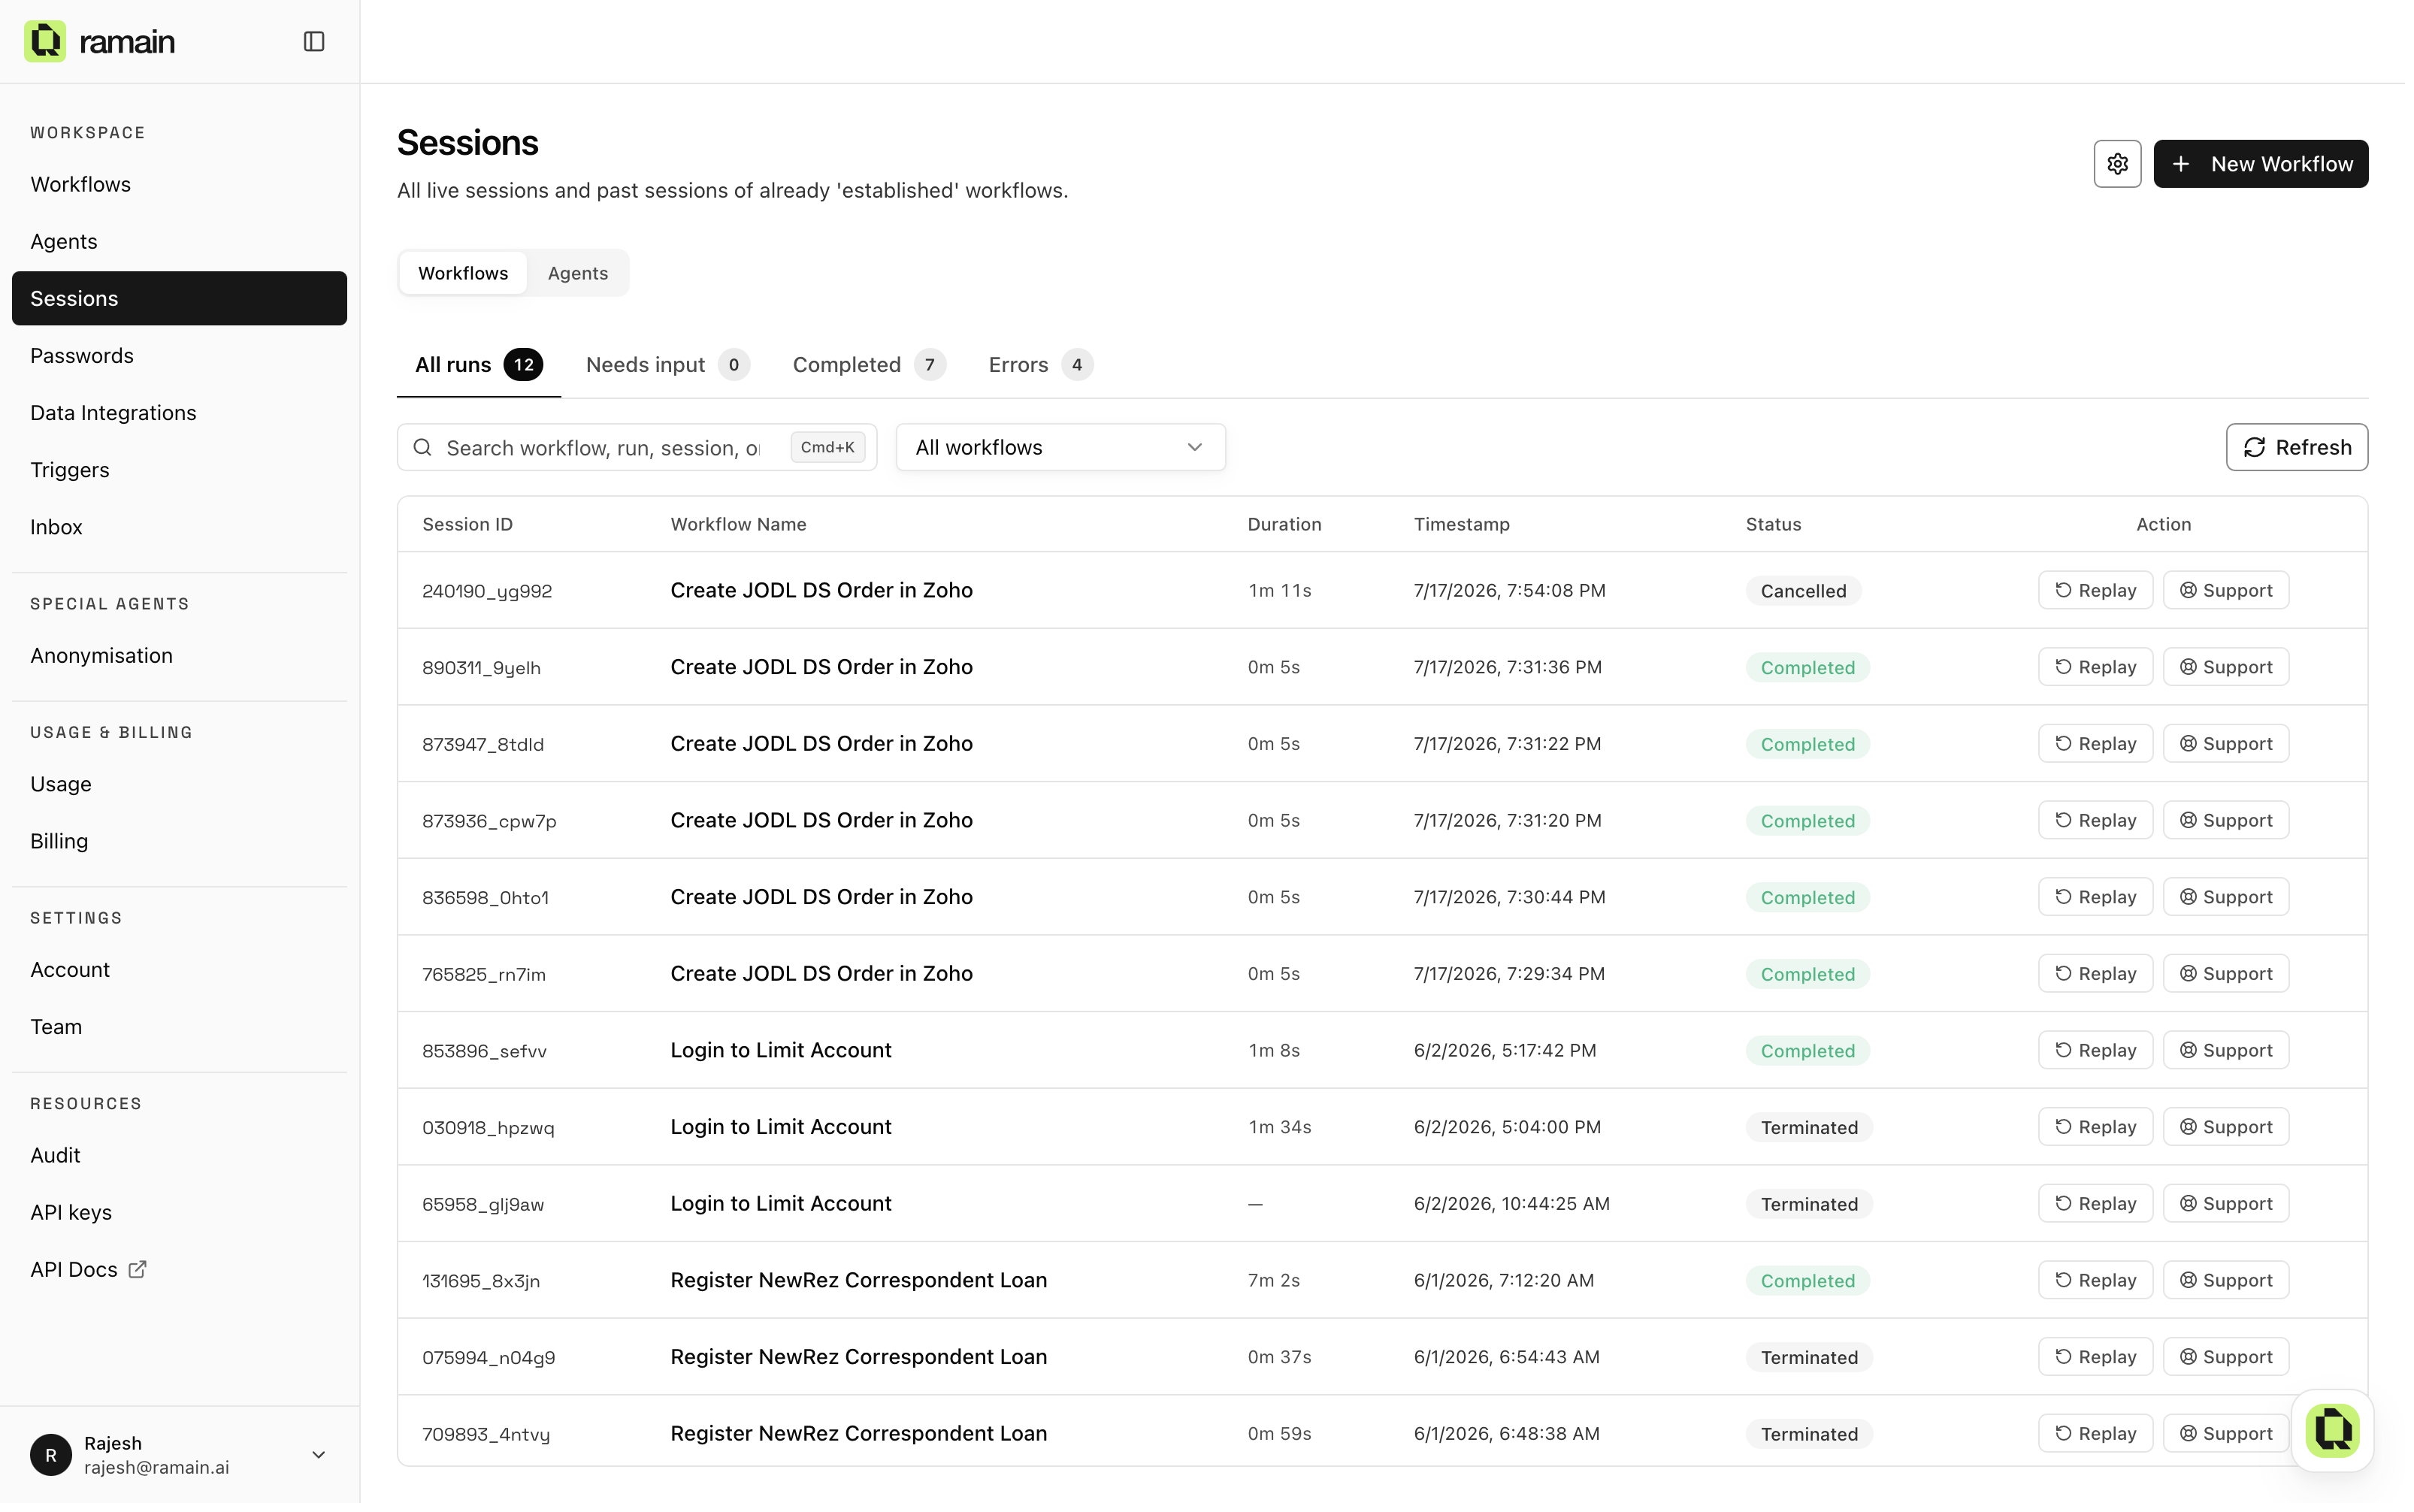Select the All runs tab
Image resolution: width=2414 pixels, height=1512 pixels.
479,365
